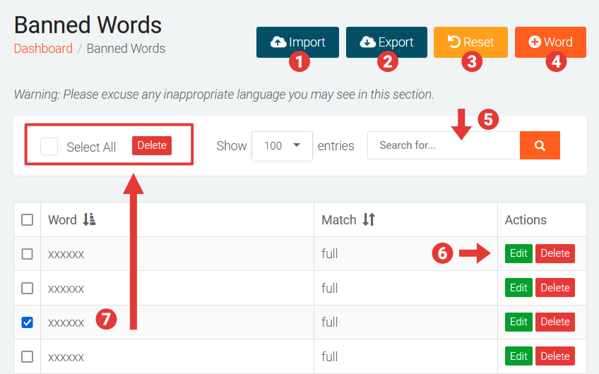Click the magnifying glass search button
The height and width of the screenshot is (374, 599).
point(540,145)
